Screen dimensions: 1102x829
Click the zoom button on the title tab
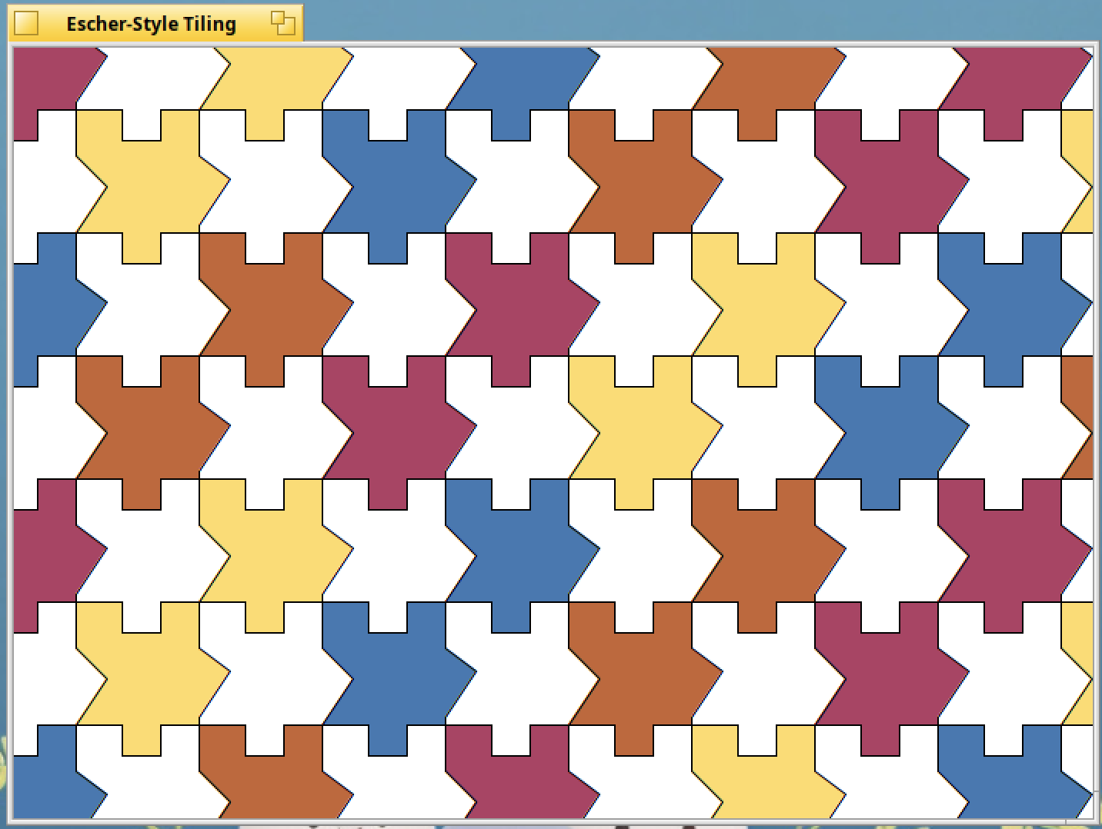(x=283, y=23)
